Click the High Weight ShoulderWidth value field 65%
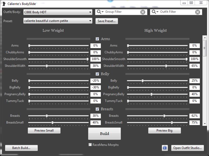Screen dimensions: 209x156 tap(195, 66)
